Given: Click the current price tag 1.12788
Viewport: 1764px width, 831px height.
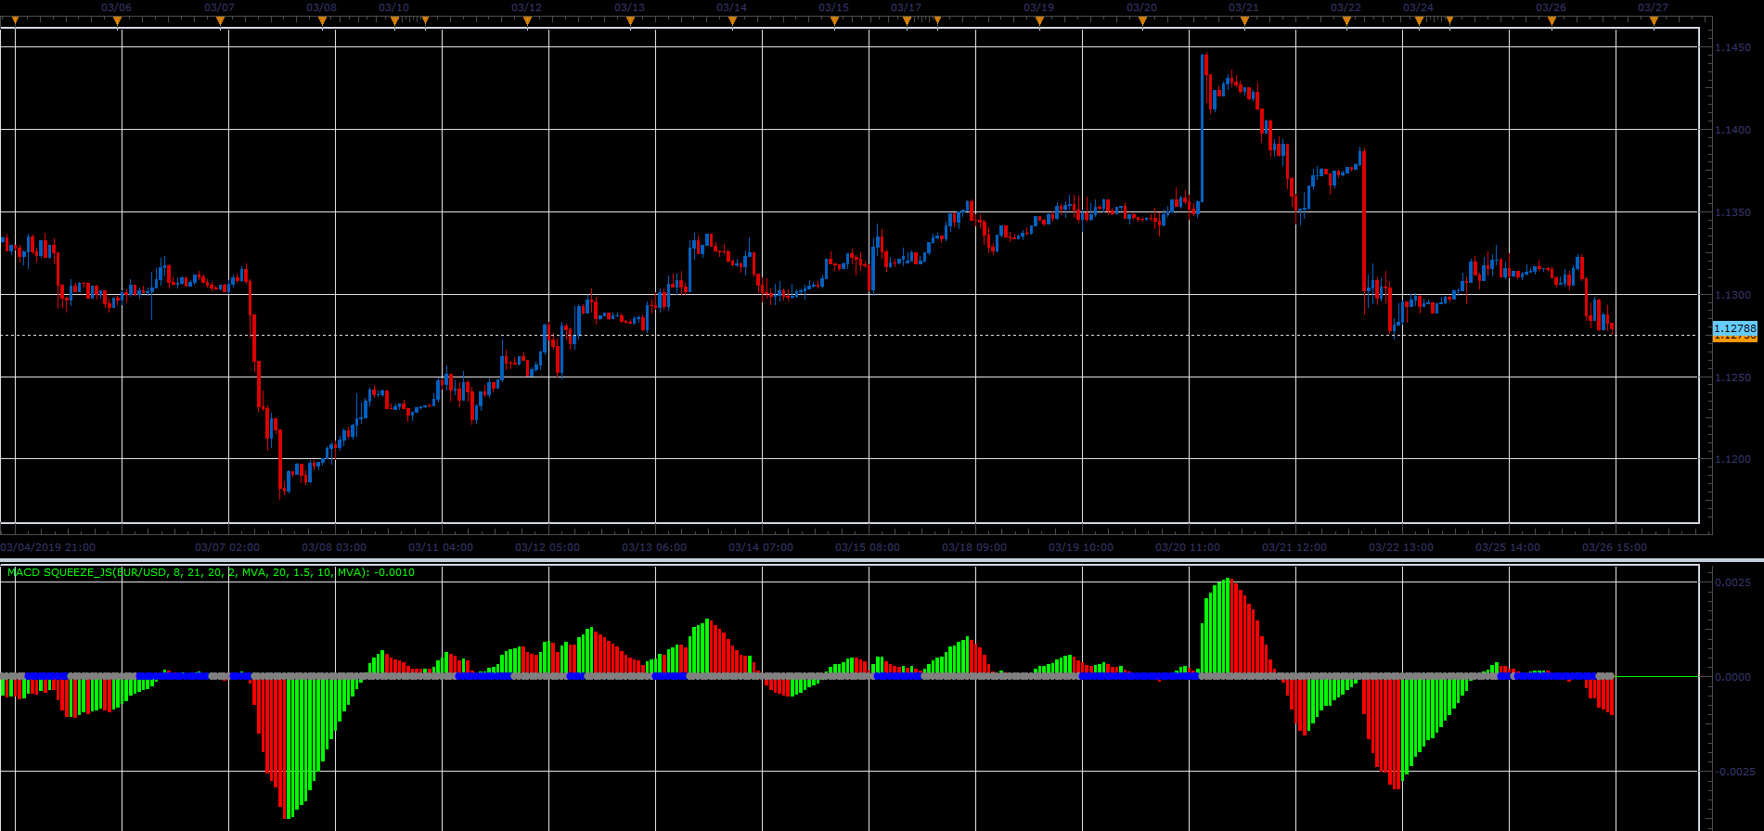Looking at the screenshot, I should (x=1734, y=328).
